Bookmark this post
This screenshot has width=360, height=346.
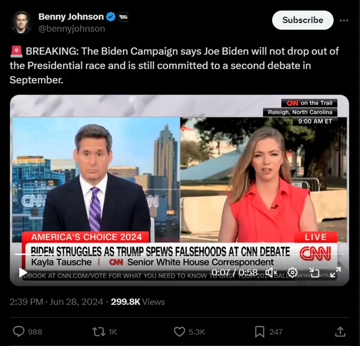260,332
